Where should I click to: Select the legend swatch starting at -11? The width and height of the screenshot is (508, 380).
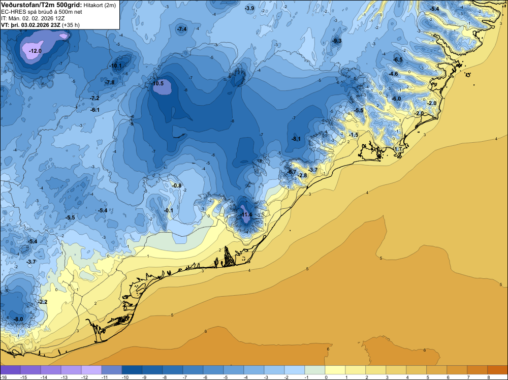111,370
